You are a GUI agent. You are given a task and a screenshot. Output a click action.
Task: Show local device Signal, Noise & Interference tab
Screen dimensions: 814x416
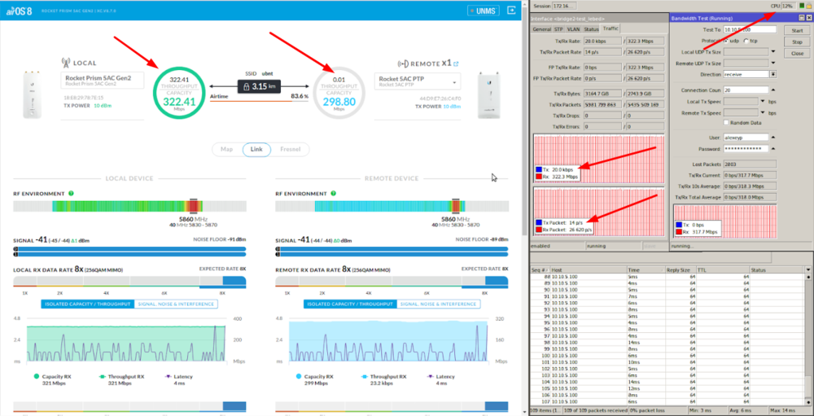[176, 304]
